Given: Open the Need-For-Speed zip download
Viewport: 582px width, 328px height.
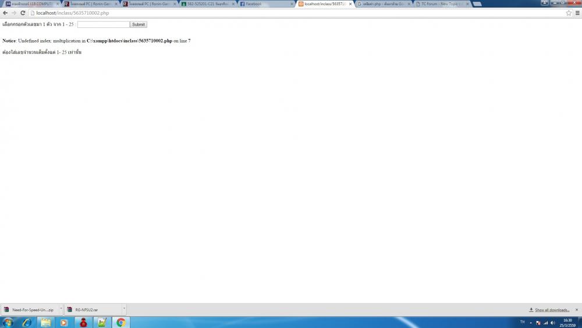Looking at the screenshot, I should coord(30,310).
